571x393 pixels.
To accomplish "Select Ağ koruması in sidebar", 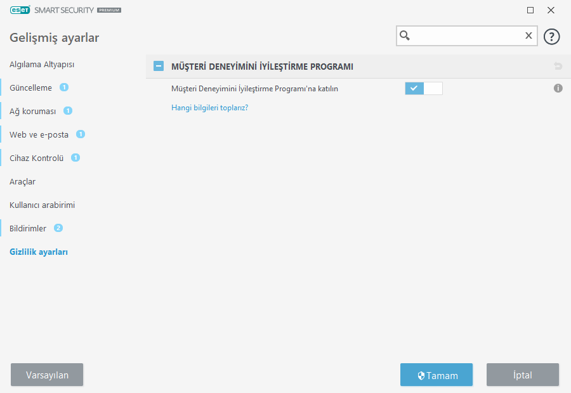I will 32,112.
